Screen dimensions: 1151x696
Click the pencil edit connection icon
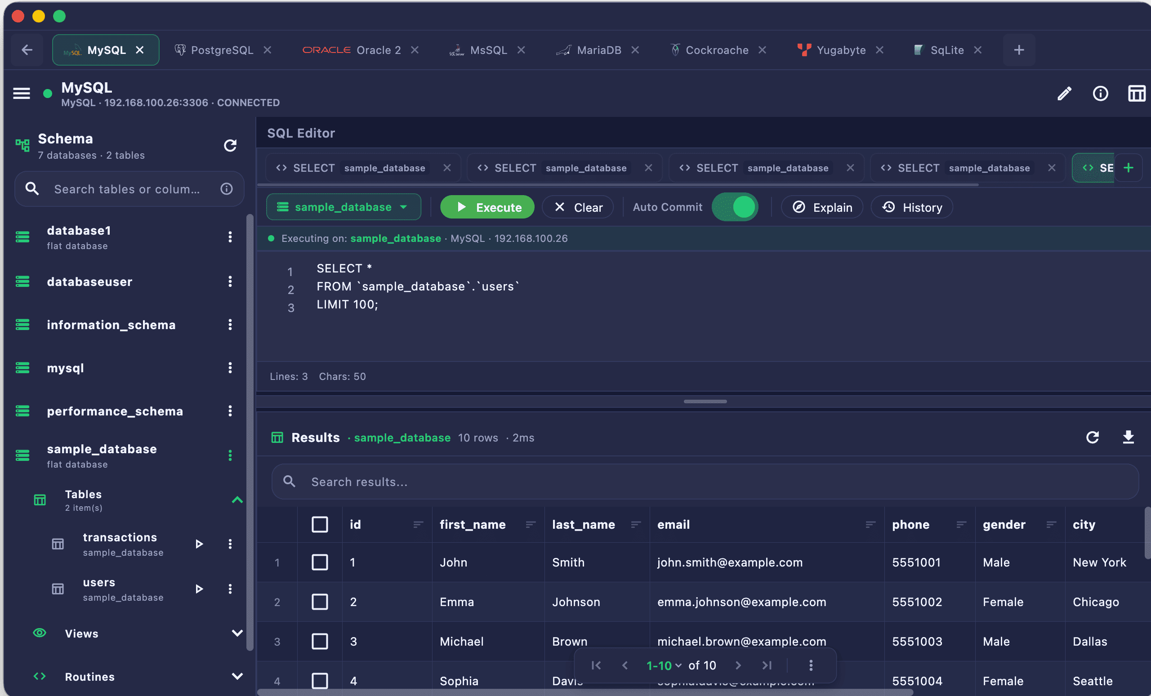1064,94
